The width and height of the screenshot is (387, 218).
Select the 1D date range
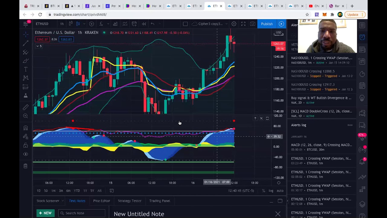pyautogui.click(x=39, y=190)
